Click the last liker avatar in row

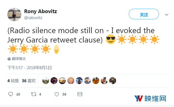coord(113,80)
